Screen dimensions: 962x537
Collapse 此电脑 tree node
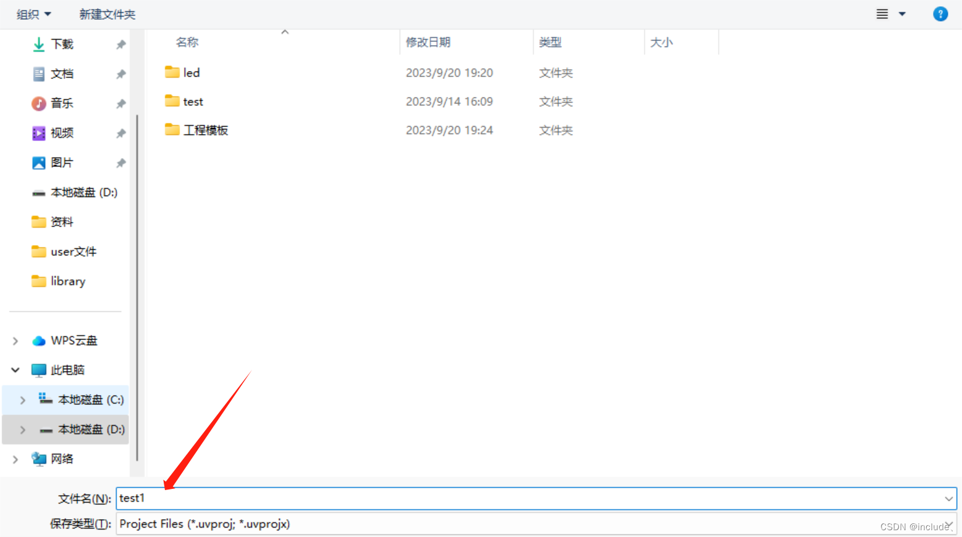tap(15, 370)
